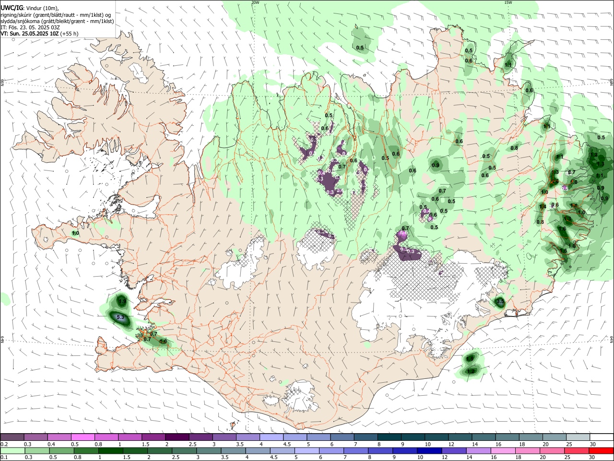Click the 0.4 label in the upper legend row
Viewport: 614px width, 461px height.
click(51, 444)
